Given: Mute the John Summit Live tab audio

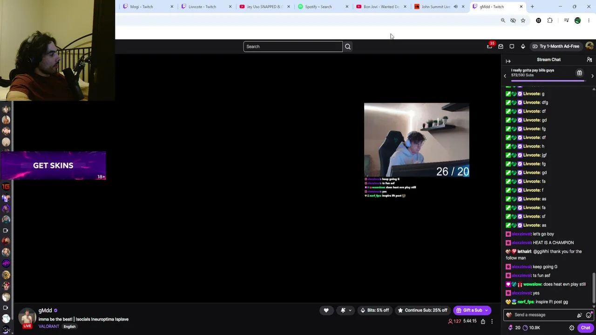Looking at the screenshot, I should pyautogui.click(x=455, y=7).
